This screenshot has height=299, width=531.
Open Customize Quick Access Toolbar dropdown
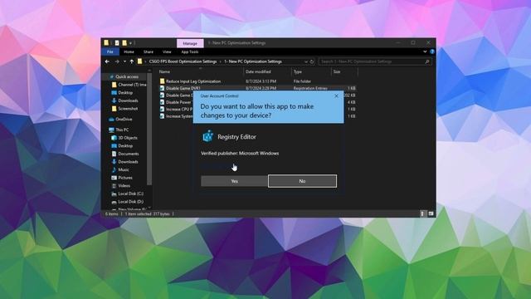tap(130, 43)
